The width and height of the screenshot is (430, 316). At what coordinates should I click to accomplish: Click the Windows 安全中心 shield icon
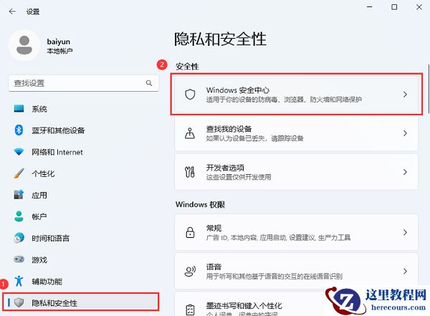[x=190, y=94]
